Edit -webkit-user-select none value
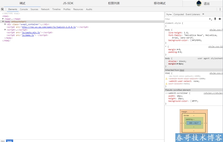Image resolution: width=223 pixels, height=142 pixels. click(x=196, y=81)
